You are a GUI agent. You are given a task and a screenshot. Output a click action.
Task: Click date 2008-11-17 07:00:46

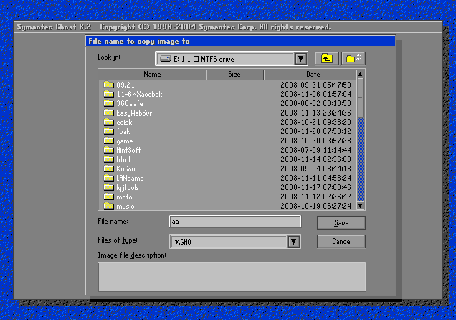click(315, 187)
